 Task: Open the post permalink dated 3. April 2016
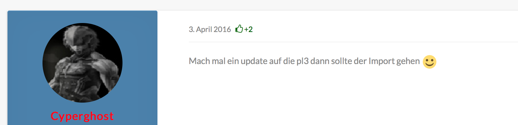[210, 29]
